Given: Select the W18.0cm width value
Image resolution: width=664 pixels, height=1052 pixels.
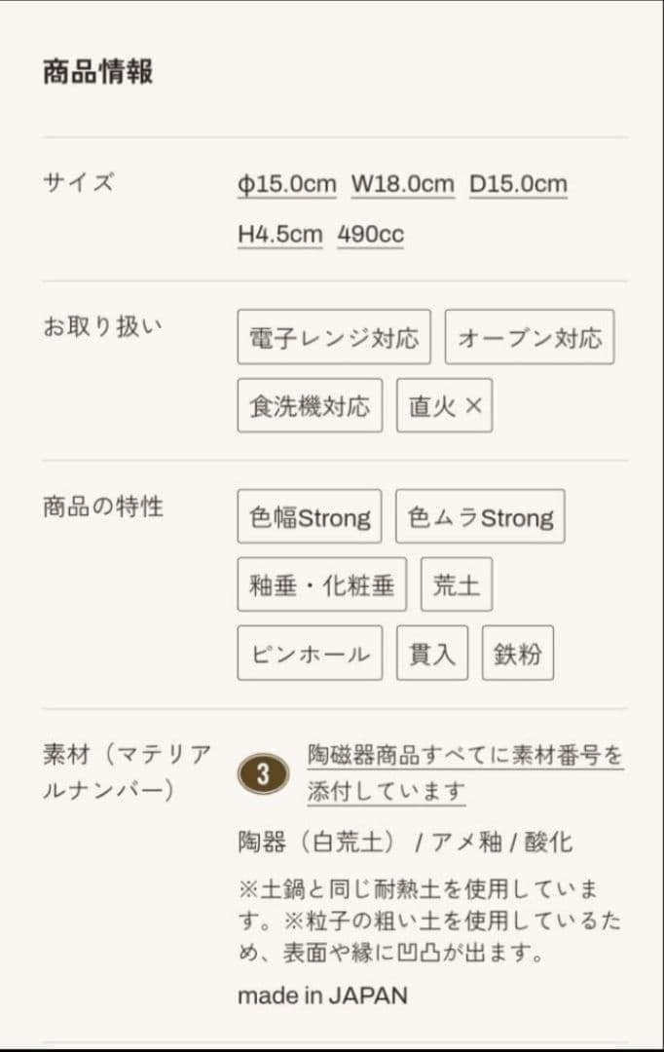Looking at the screenshot, I should click(402, 184).
